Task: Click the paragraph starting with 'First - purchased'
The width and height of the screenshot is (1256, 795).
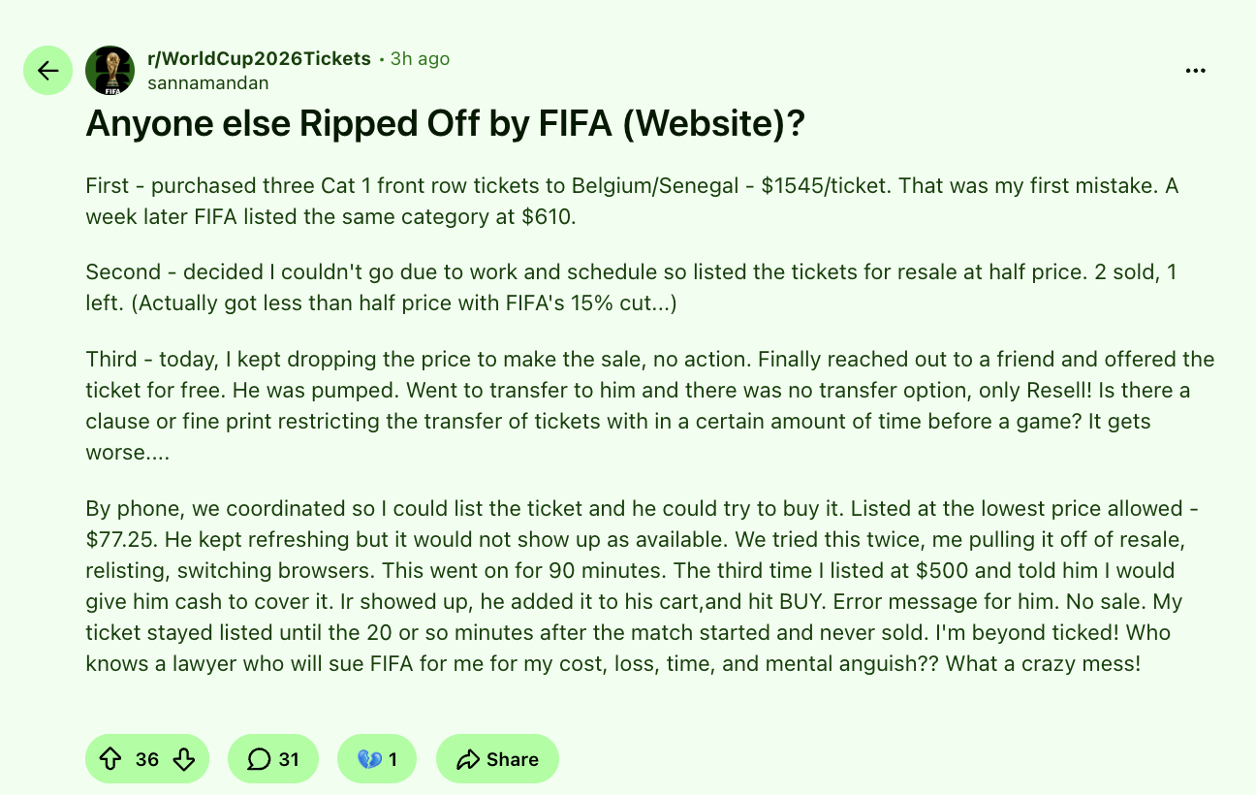Action: tap(632, 201)
